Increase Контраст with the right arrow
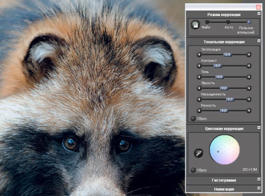This screenshot has width=265, height=196. (x=249, y=66)
